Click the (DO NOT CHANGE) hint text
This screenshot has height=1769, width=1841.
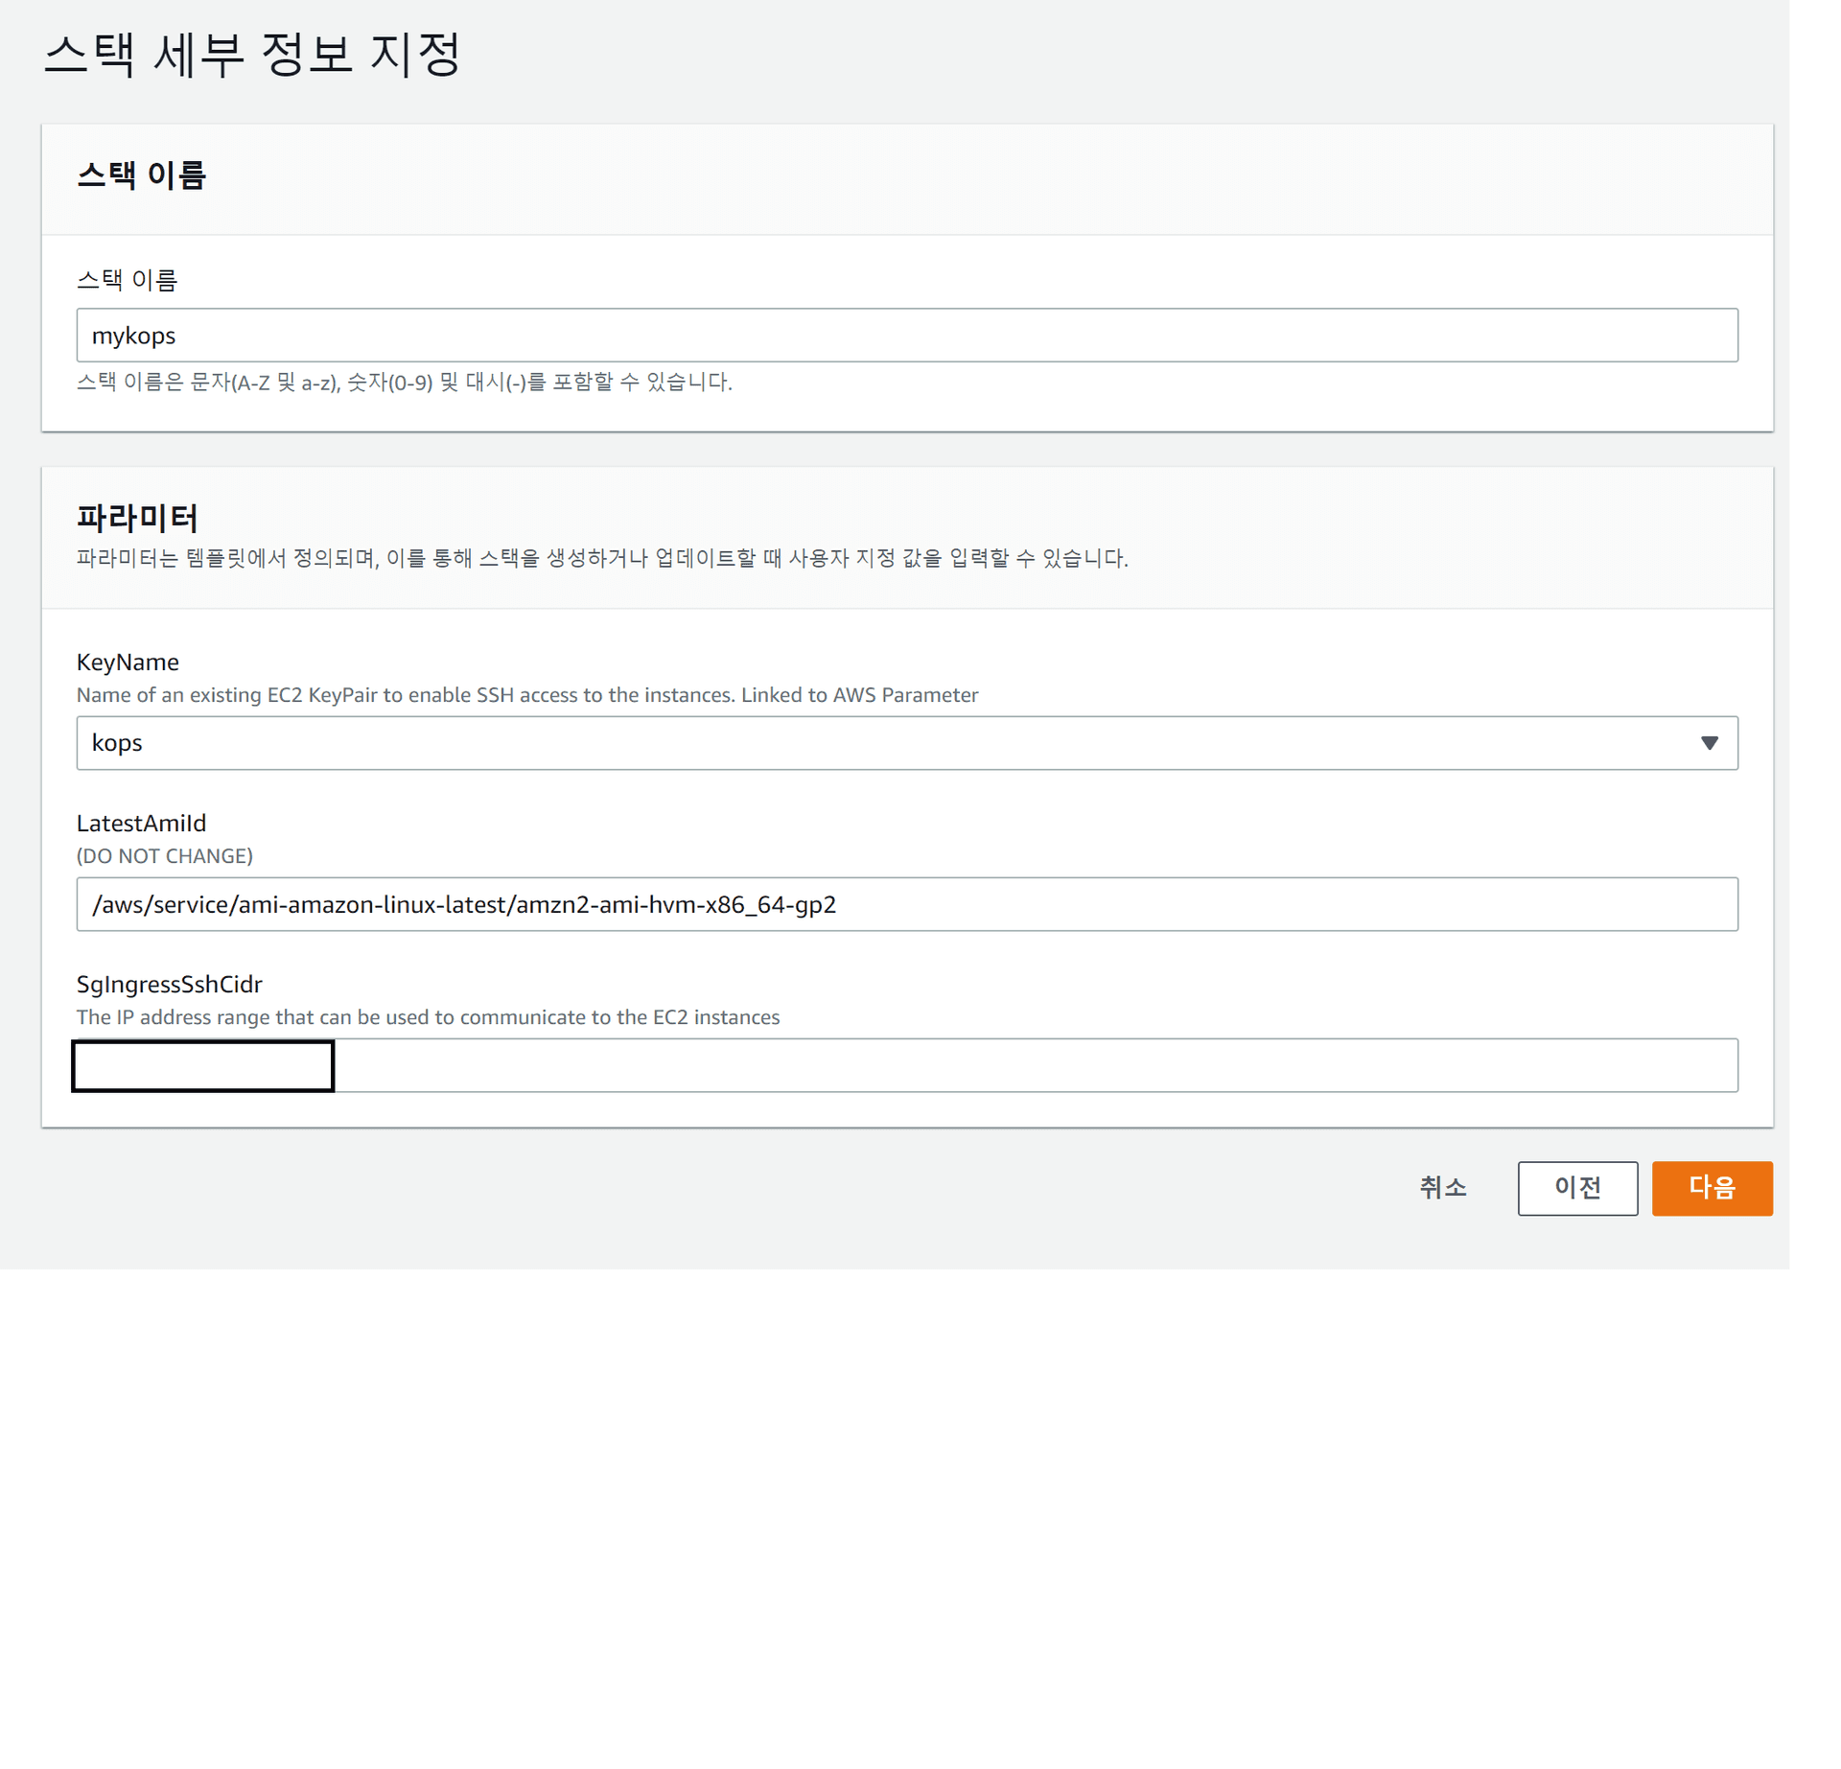tap(164, 855)
